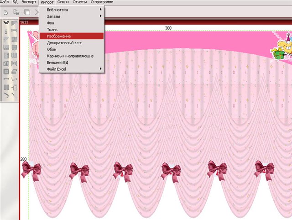The height and width of the screenshot is (220, 292).
Task: Select the curved swag tool icon
Action: (x=6, y=22)
